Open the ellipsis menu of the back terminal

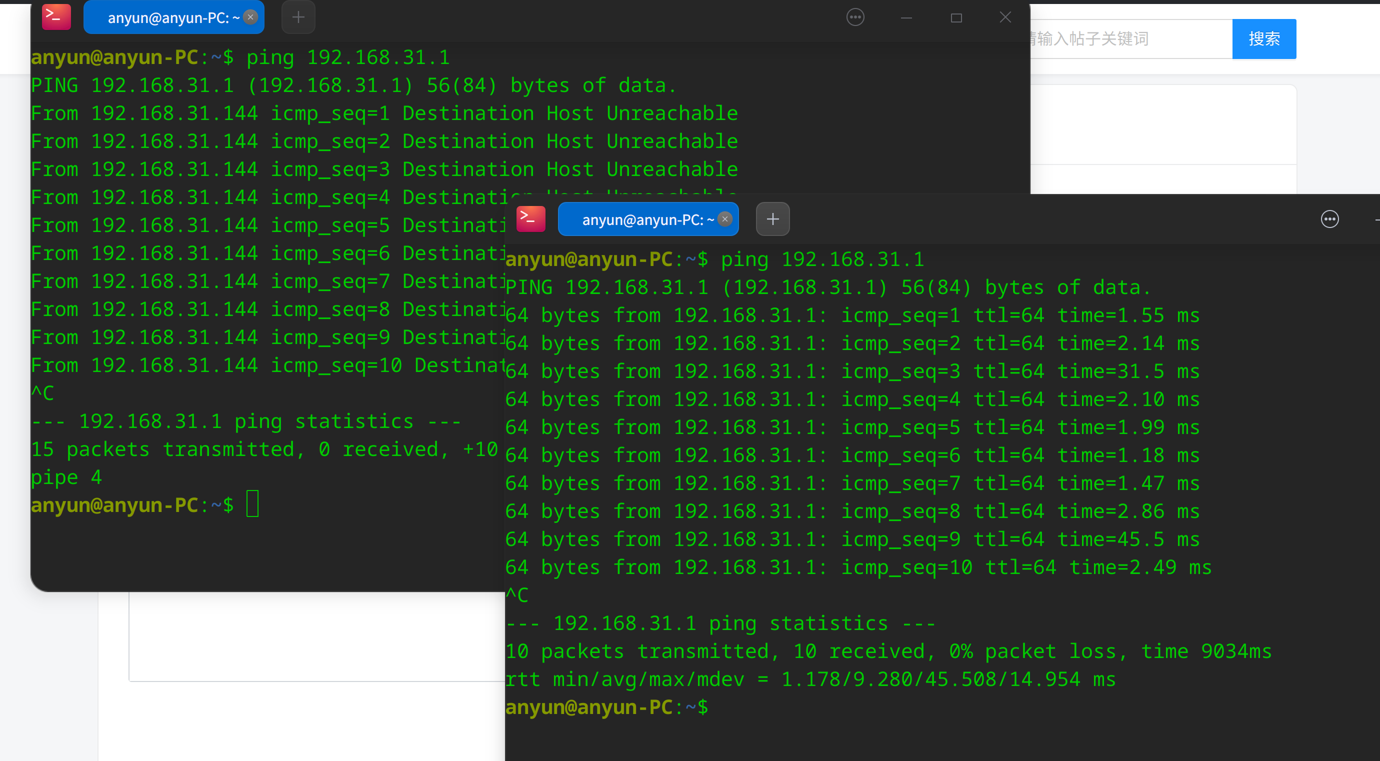pos(855,17)
